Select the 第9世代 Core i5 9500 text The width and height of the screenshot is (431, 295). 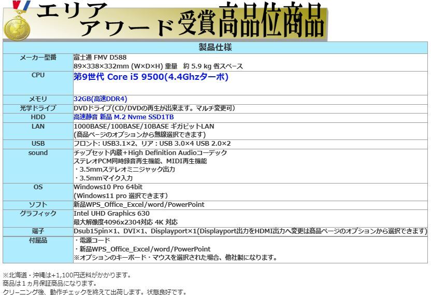(151, 77)
